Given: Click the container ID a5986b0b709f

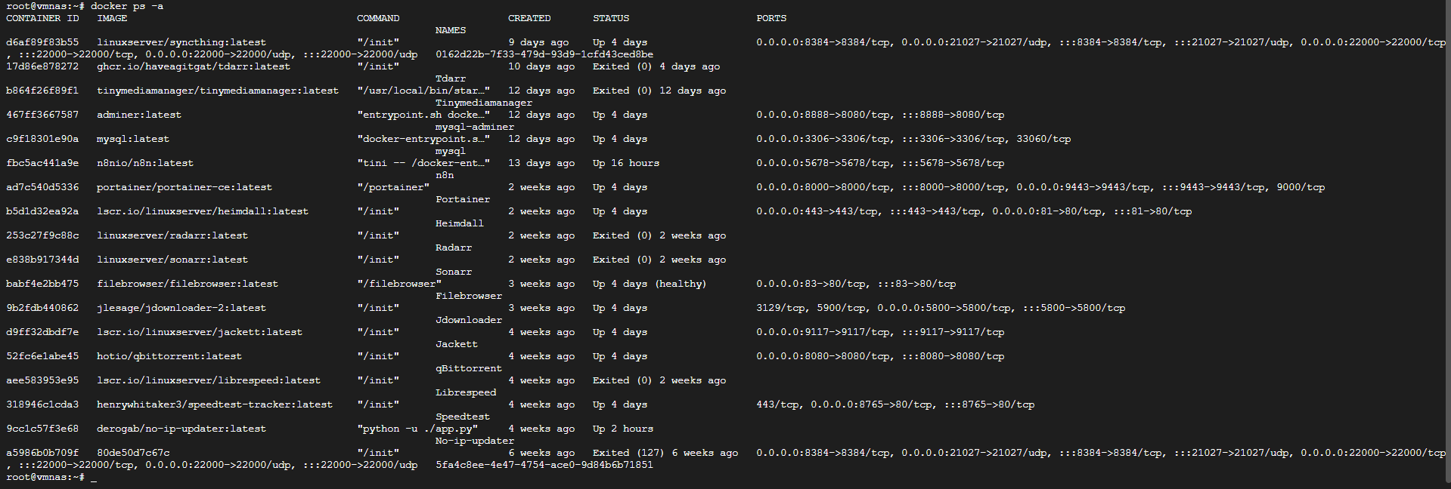Looking at the screenshot, I should coord(42,453).
